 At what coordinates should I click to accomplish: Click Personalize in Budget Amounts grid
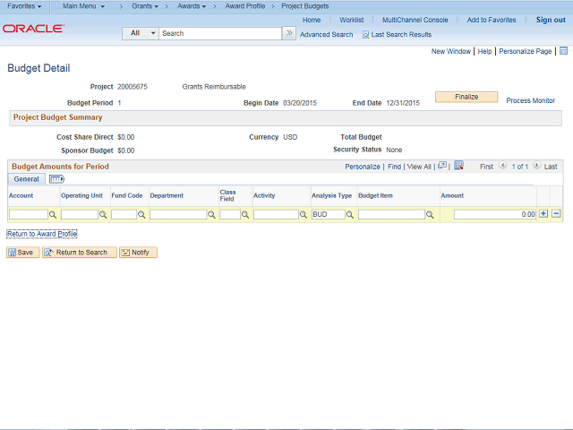tap(363, 167)
